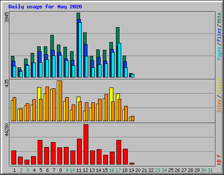Click the cyan pages bar for day 11
The height and width of the screenshot is (175, 224).
(80, 50)
